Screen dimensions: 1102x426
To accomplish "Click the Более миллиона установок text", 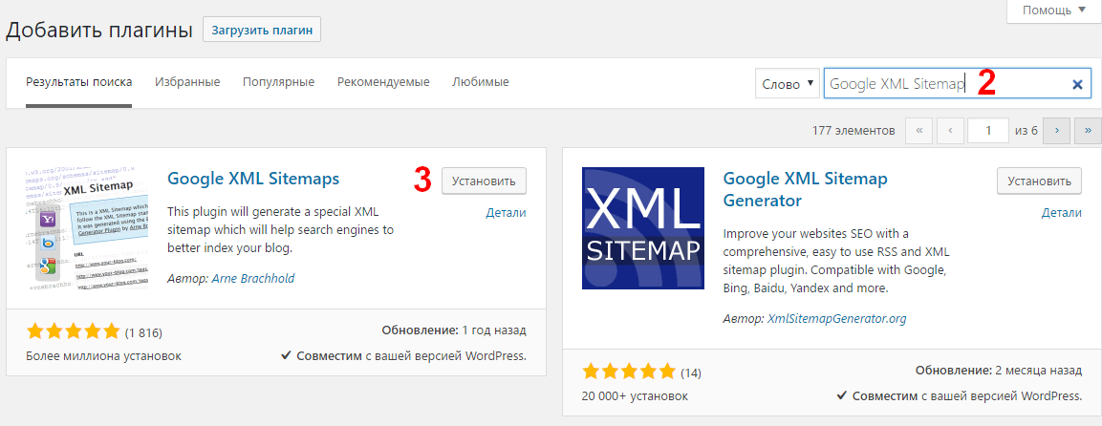I will (103, 356).
